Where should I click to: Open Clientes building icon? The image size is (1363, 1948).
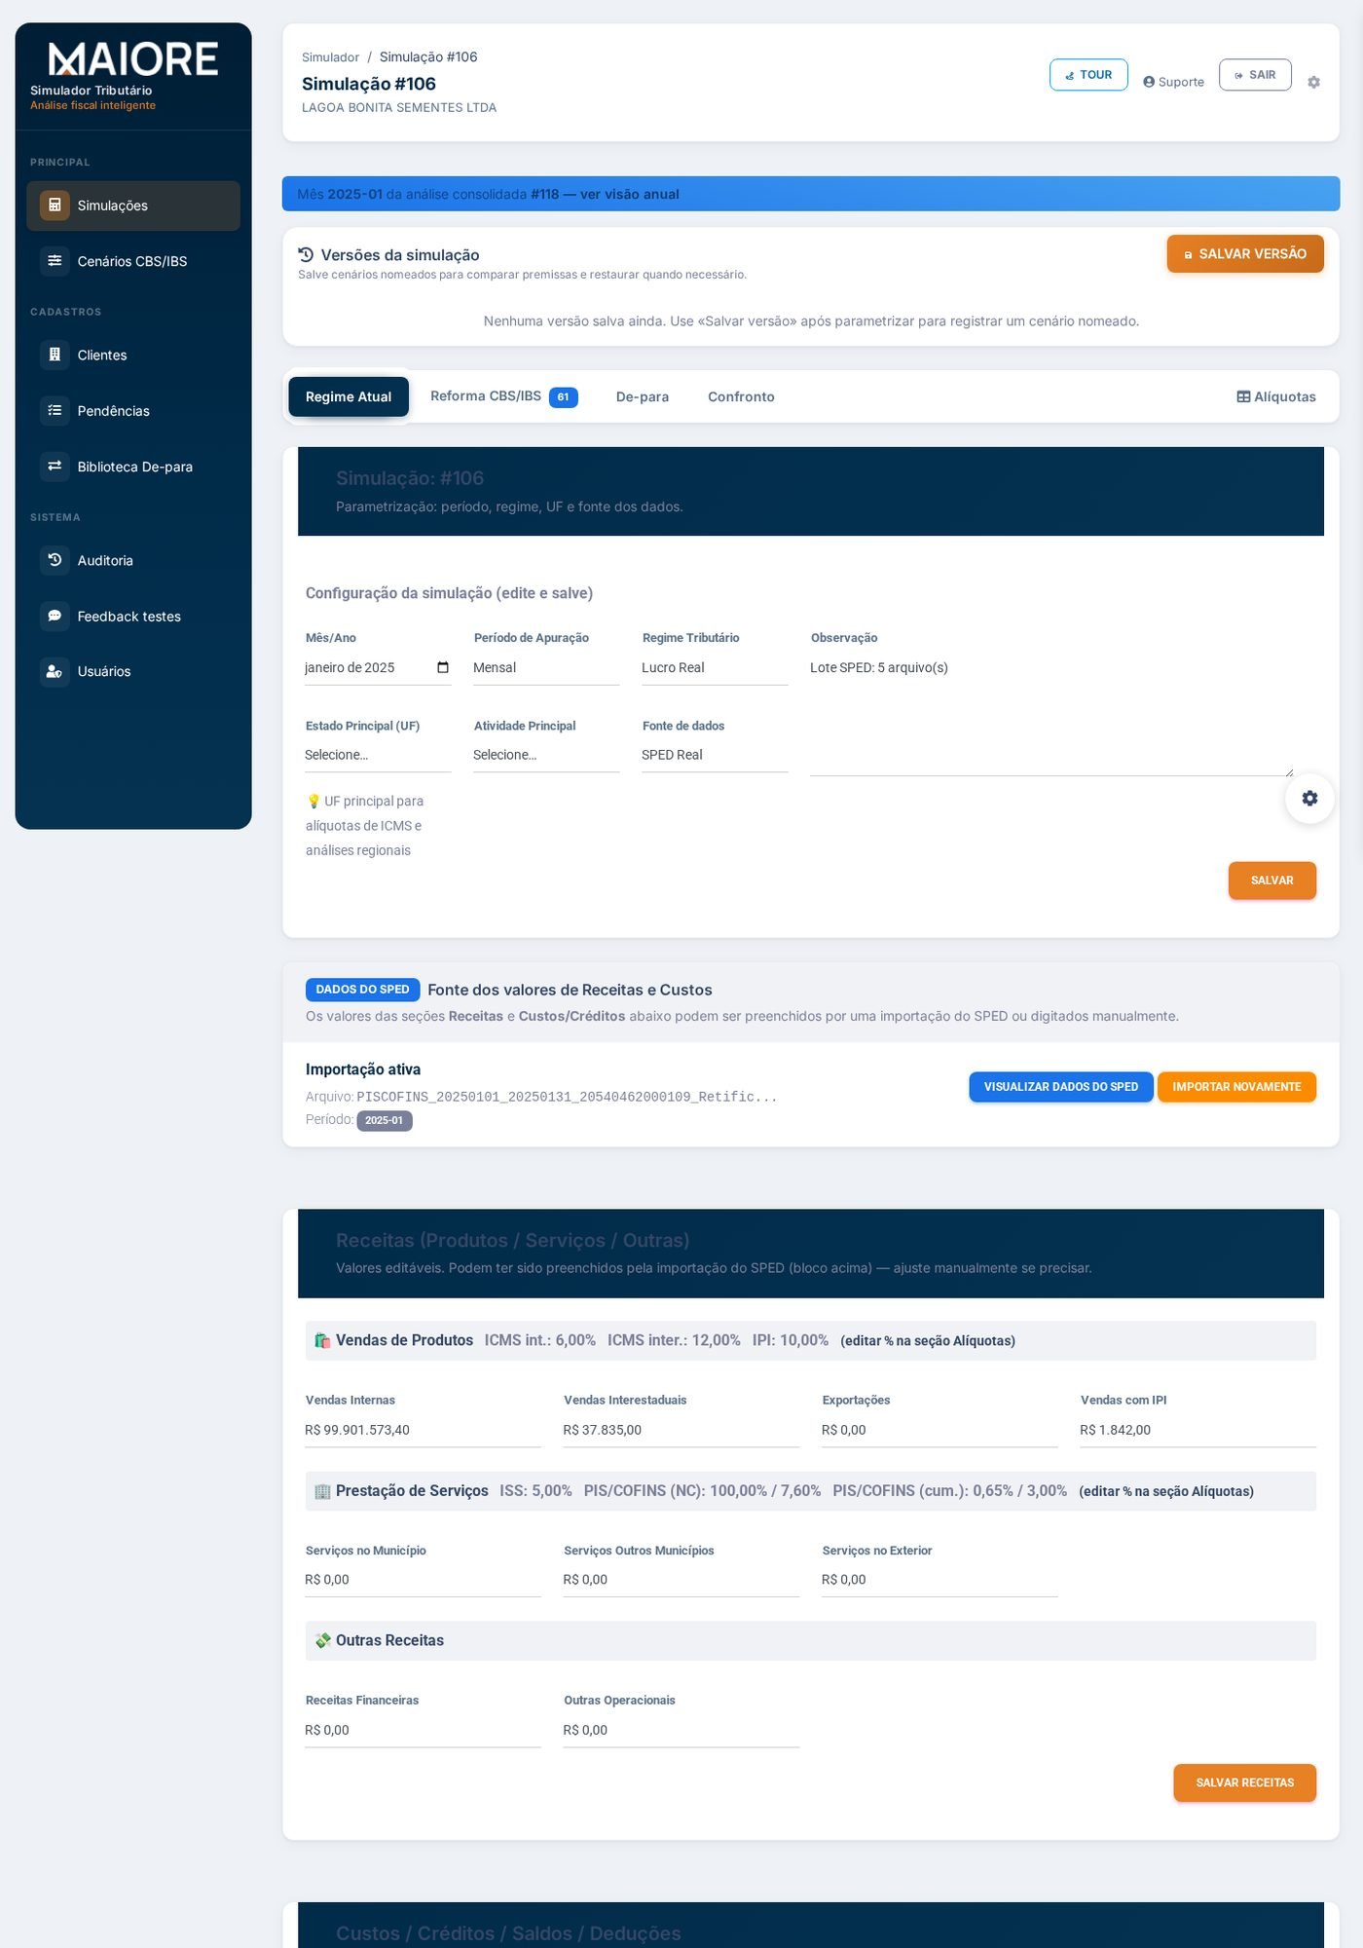tap(55, 355)
